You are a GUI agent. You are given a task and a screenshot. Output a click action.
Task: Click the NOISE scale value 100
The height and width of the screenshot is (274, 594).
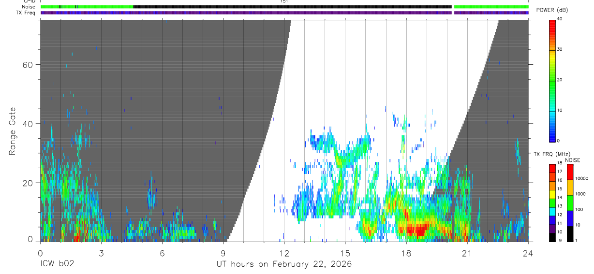[x=579, y=209]
